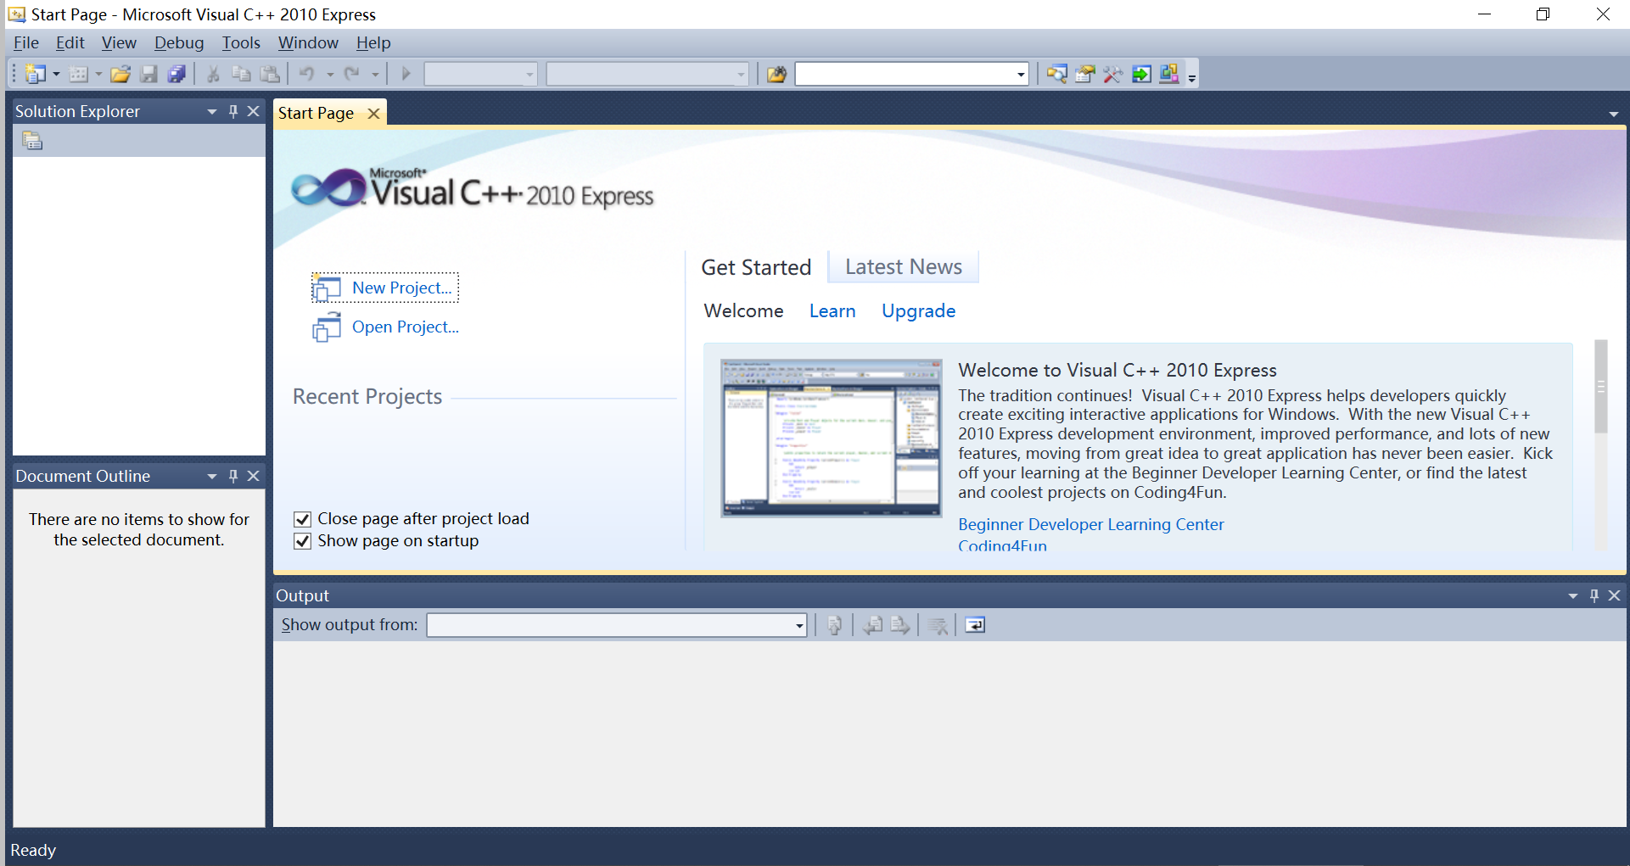The height and width of the screenshot is (866, 1630).
Task: Open the Tools menu
Action: click(x=241, y=42)
